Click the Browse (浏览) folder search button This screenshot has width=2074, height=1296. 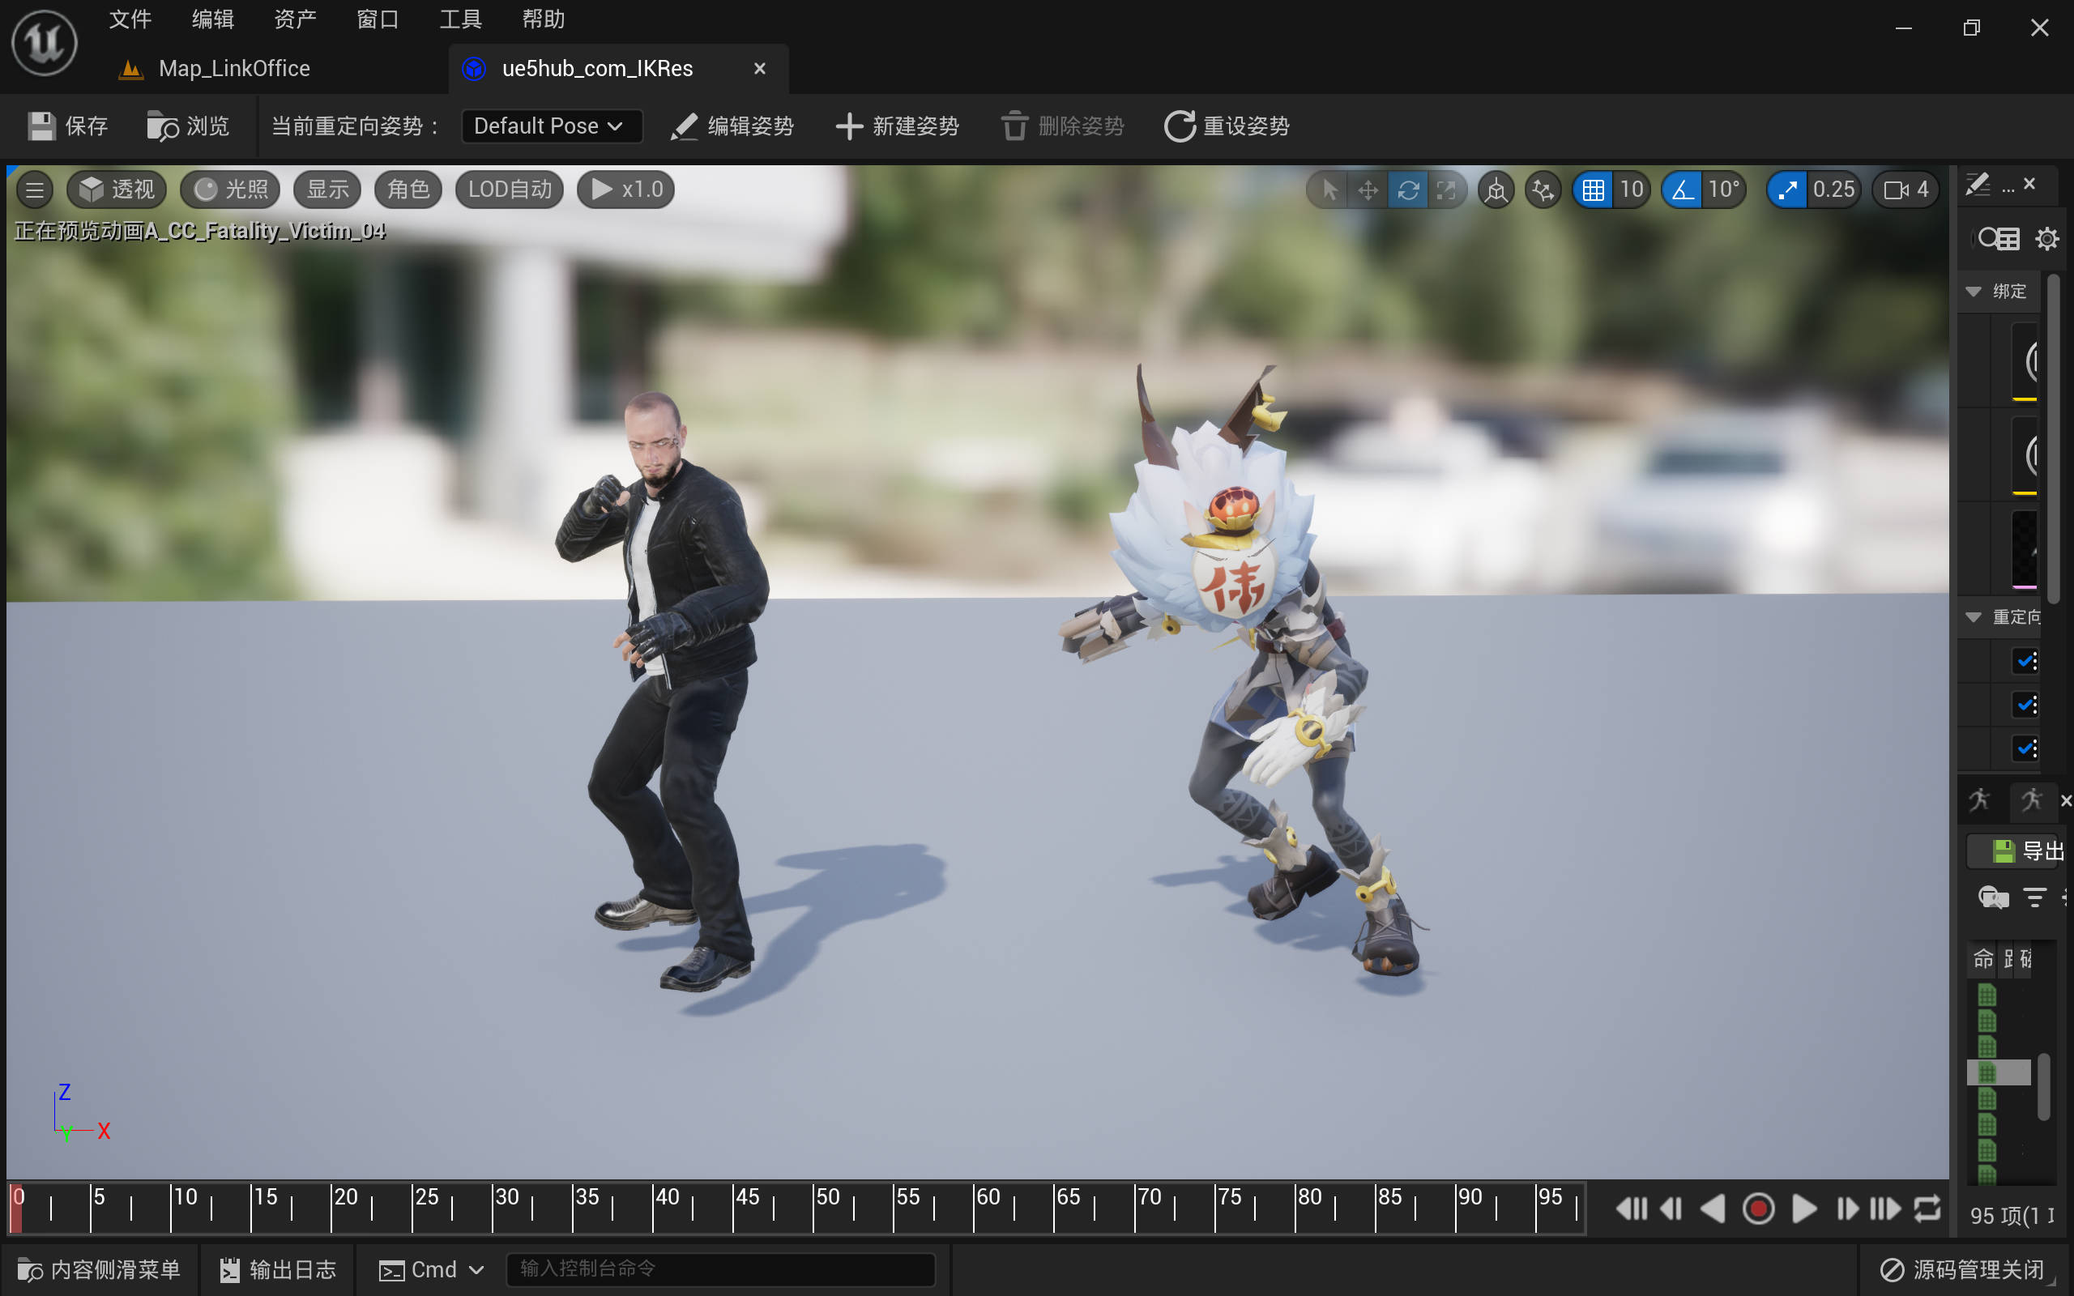[189, 126]
